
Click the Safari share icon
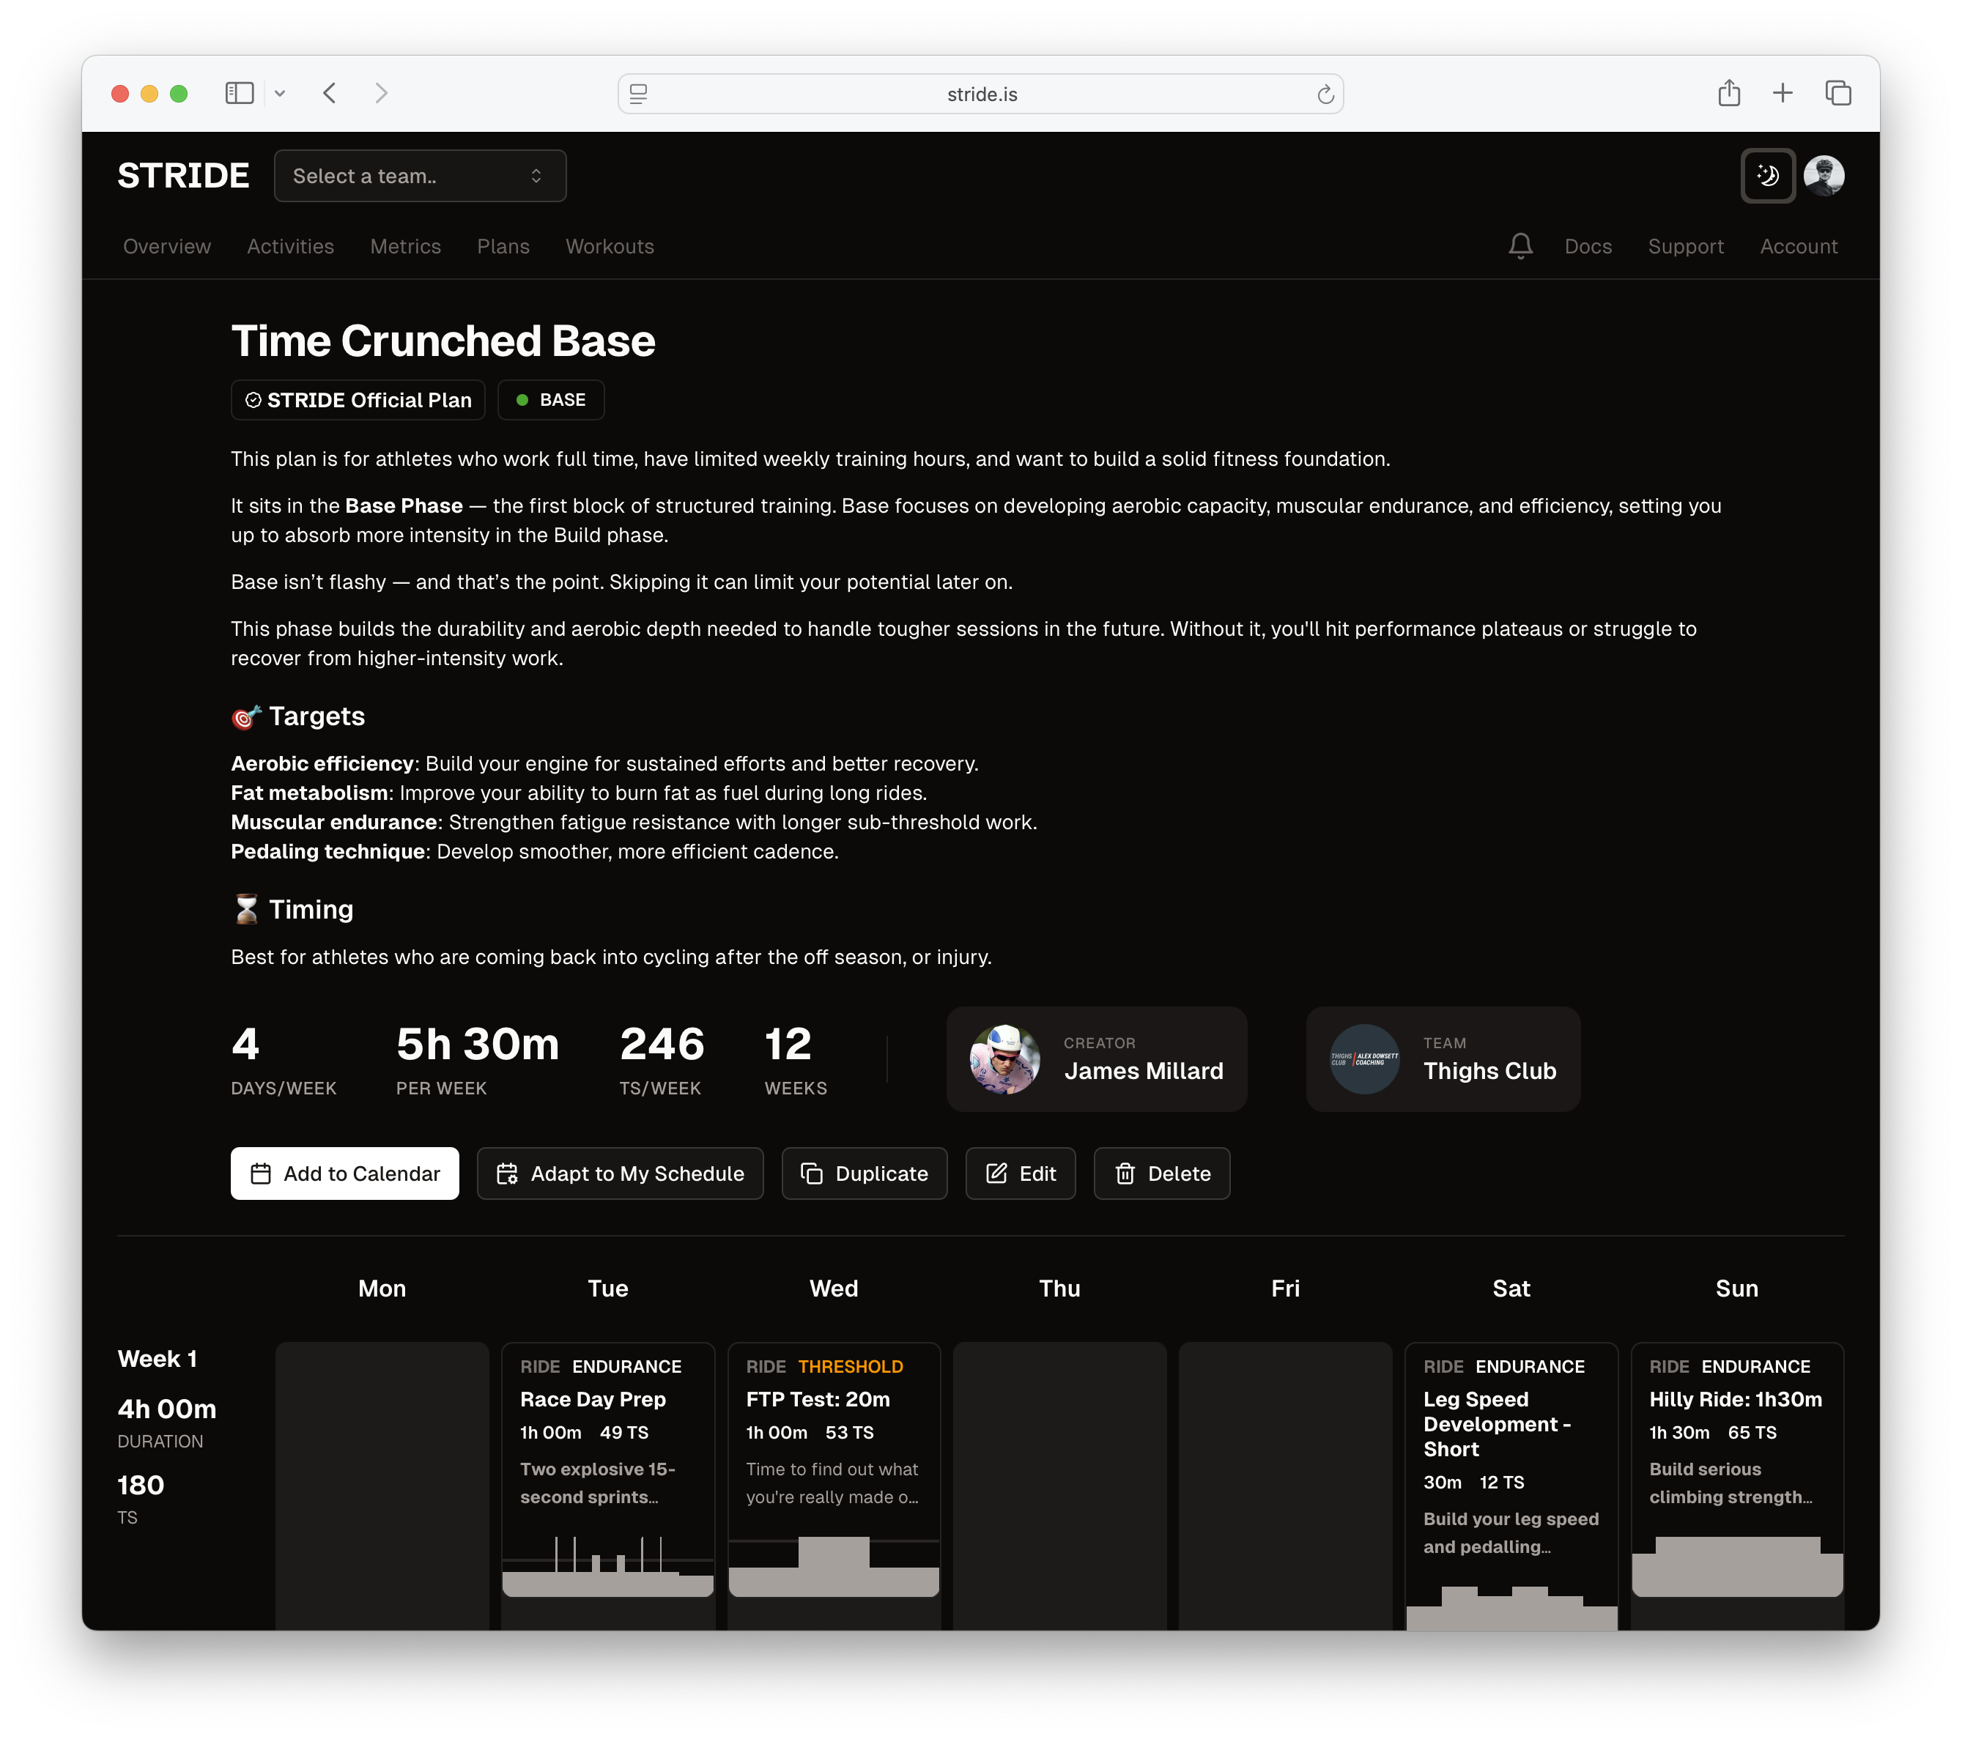click(1730, 93)
